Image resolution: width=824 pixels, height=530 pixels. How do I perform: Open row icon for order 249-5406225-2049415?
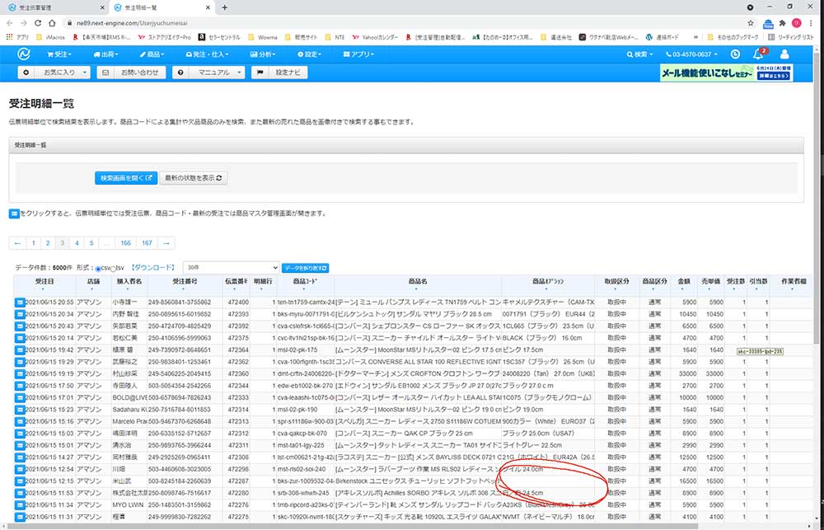click(x=19, y=374)
